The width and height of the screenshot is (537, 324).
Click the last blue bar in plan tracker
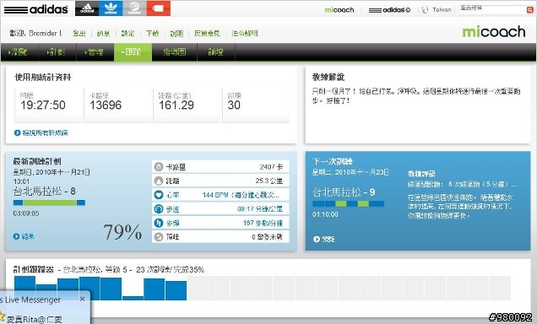[176, 290]
